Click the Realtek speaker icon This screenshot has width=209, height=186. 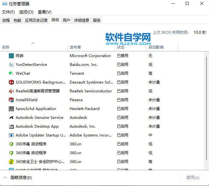(11, 91)
